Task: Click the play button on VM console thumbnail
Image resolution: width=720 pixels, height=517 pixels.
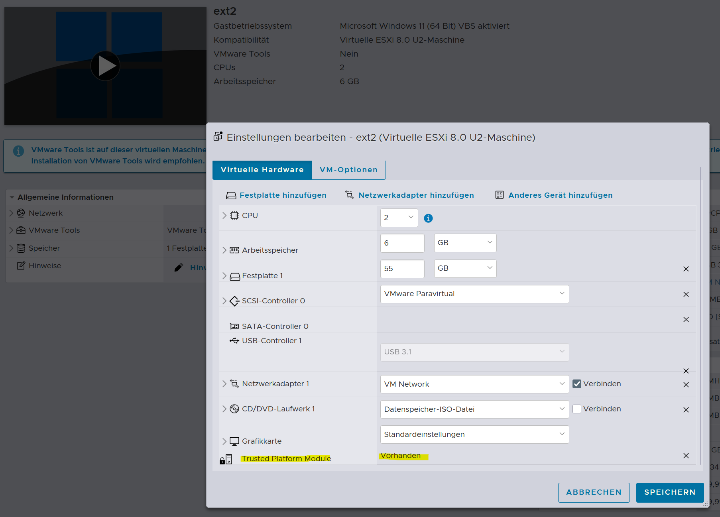Action: coord(105,66)
